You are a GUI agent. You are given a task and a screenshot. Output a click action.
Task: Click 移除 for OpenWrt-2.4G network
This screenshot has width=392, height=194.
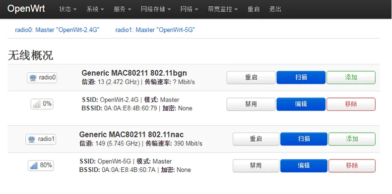click(x=351, y=104)
